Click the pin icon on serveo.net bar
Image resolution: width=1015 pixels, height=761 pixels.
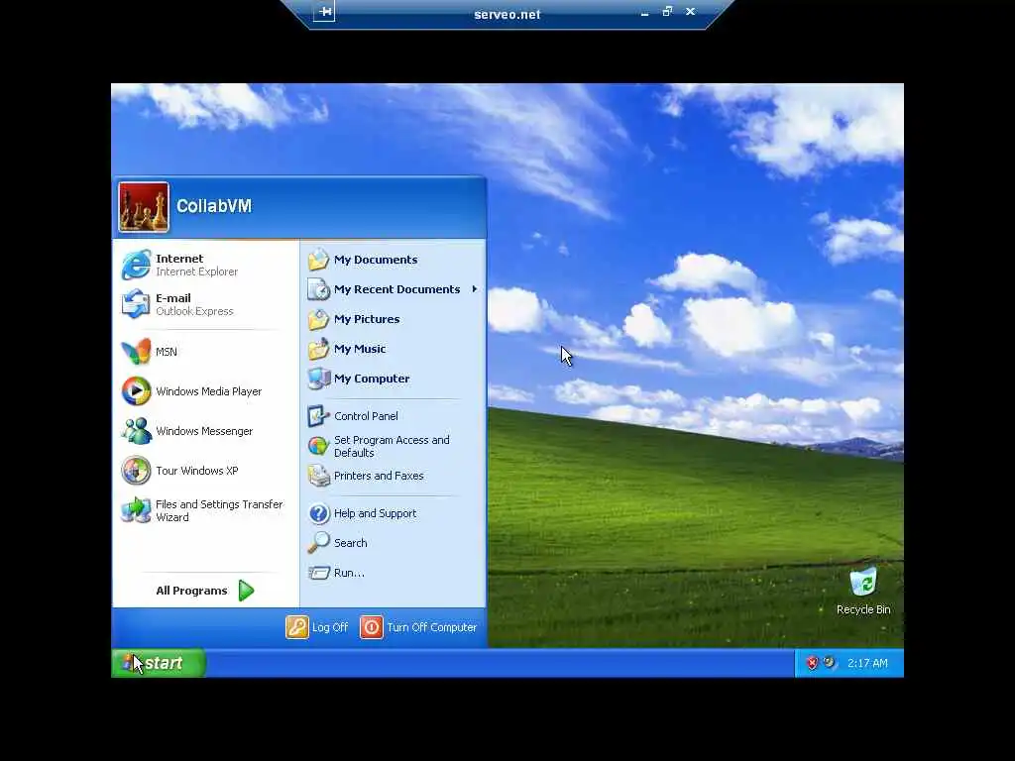324,11
